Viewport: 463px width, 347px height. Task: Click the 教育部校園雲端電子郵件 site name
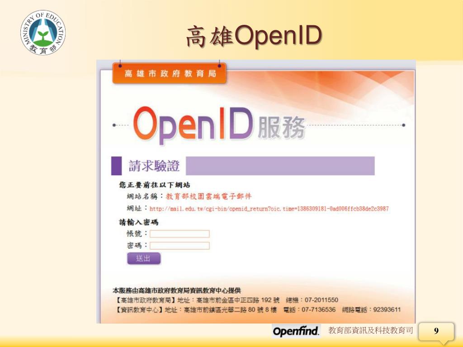208,196
